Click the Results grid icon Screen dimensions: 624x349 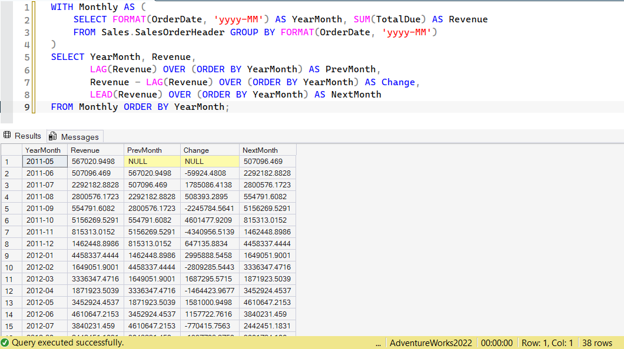(7, 135)
